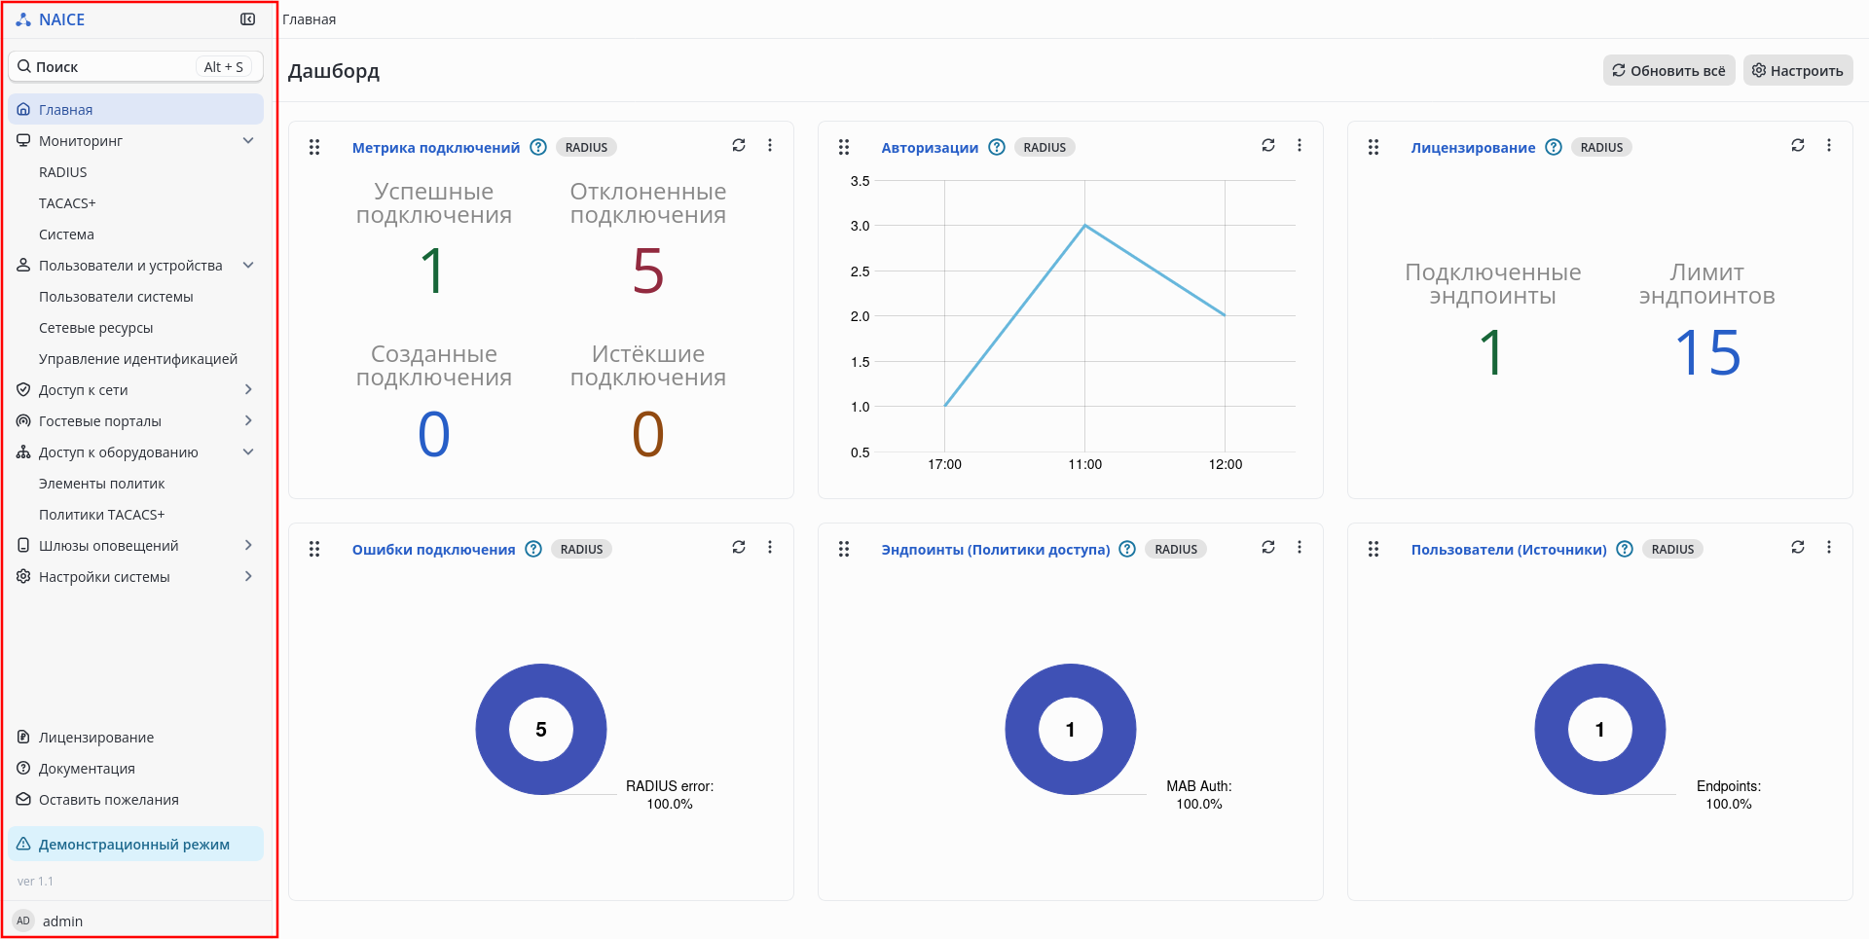The width and height of the screenshot is (1869, 939).
Task: Refresh the Лицензирование widget
Action: click(1798, 145)
